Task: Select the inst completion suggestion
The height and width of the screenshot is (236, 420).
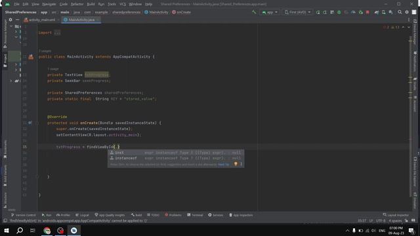Action: 176,153
